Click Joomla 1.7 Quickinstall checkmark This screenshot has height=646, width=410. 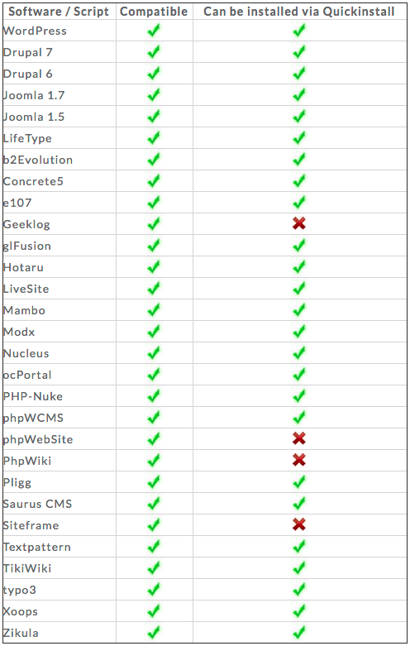click(299, 95)
